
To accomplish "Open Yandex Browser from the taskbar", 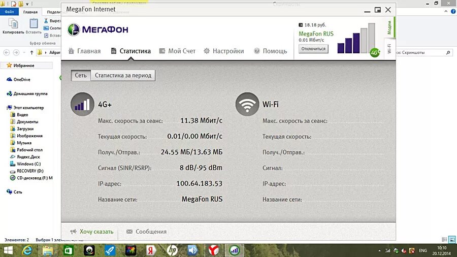I will pyautogui.click(x=214, y=250).
